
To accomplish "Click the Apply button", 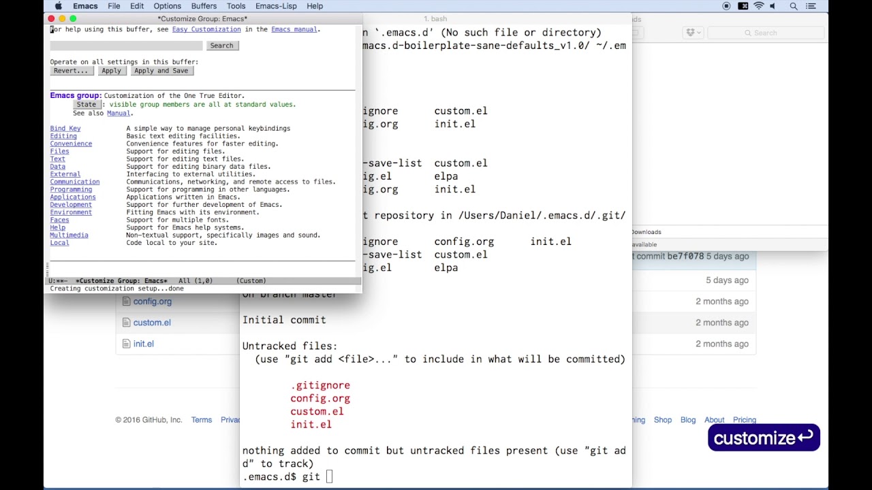I will (111, 71).
